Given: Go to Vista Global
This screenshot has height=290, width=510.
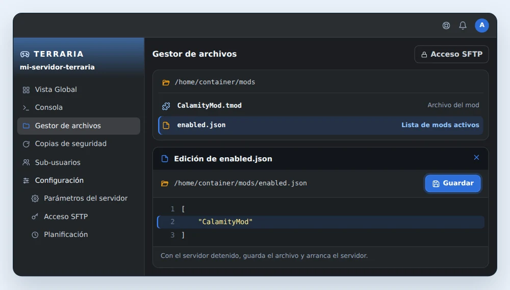Looking at the screenshot, I should coord(79,89).
